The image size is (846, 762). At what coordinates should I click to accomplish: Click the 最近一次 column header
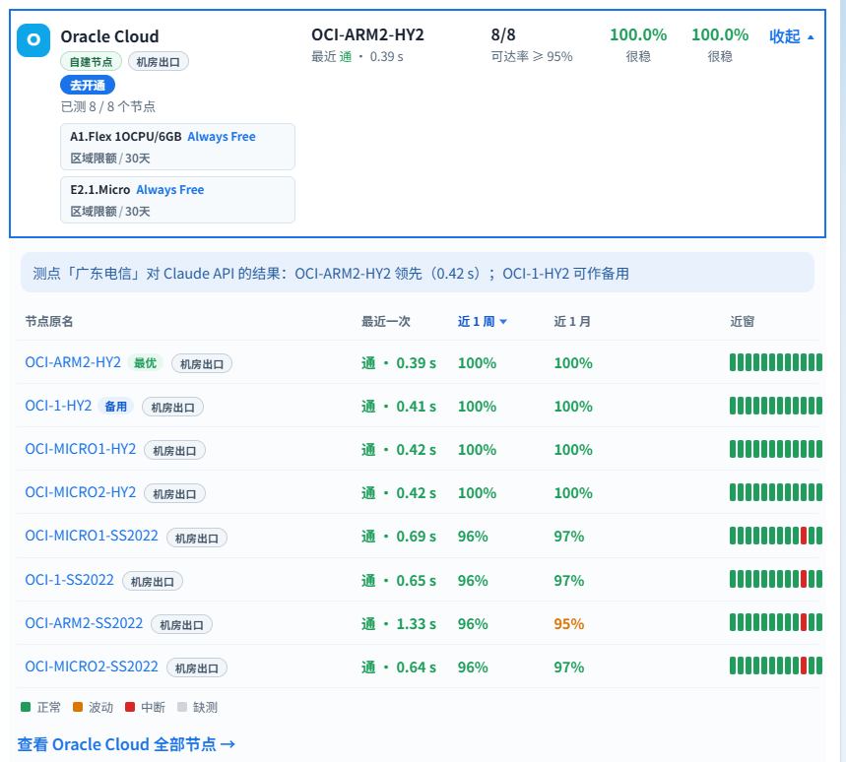pos(386,322)
